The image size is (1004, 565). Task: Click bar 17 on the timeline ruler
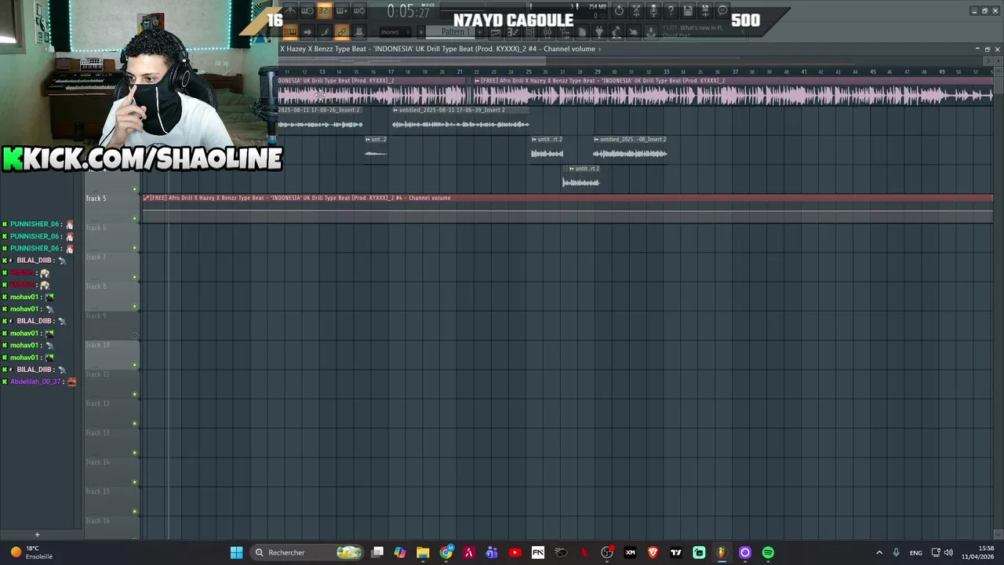[391, 72]
